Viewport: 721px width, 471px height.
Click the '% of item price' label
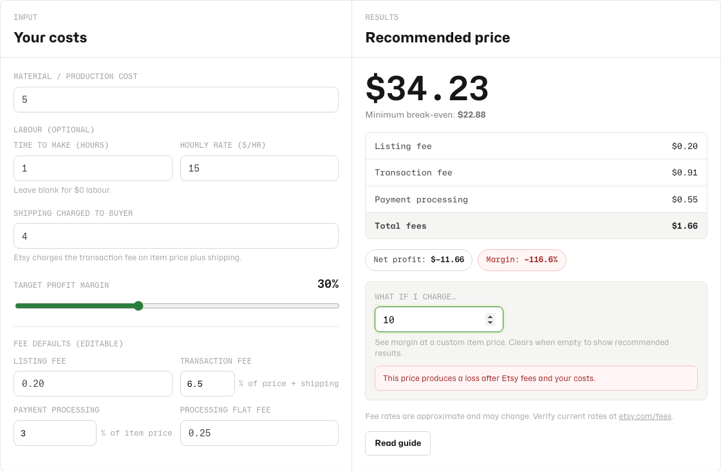point(136,433)
